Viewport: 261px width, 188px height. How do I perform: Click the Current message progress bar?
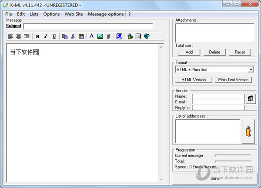233,155
